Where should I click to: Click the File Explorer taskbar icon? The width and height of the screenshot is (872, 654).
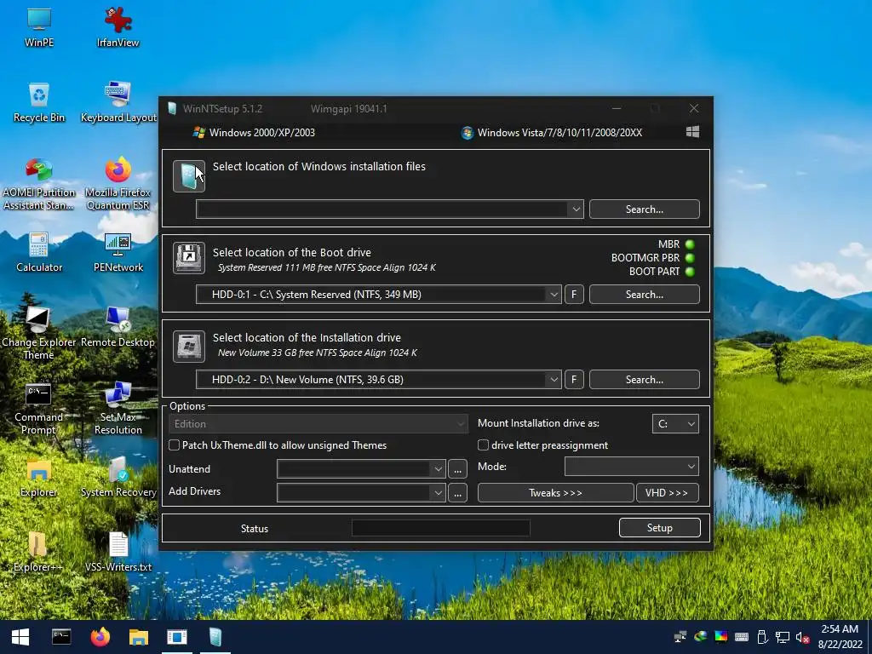(139, 637)
